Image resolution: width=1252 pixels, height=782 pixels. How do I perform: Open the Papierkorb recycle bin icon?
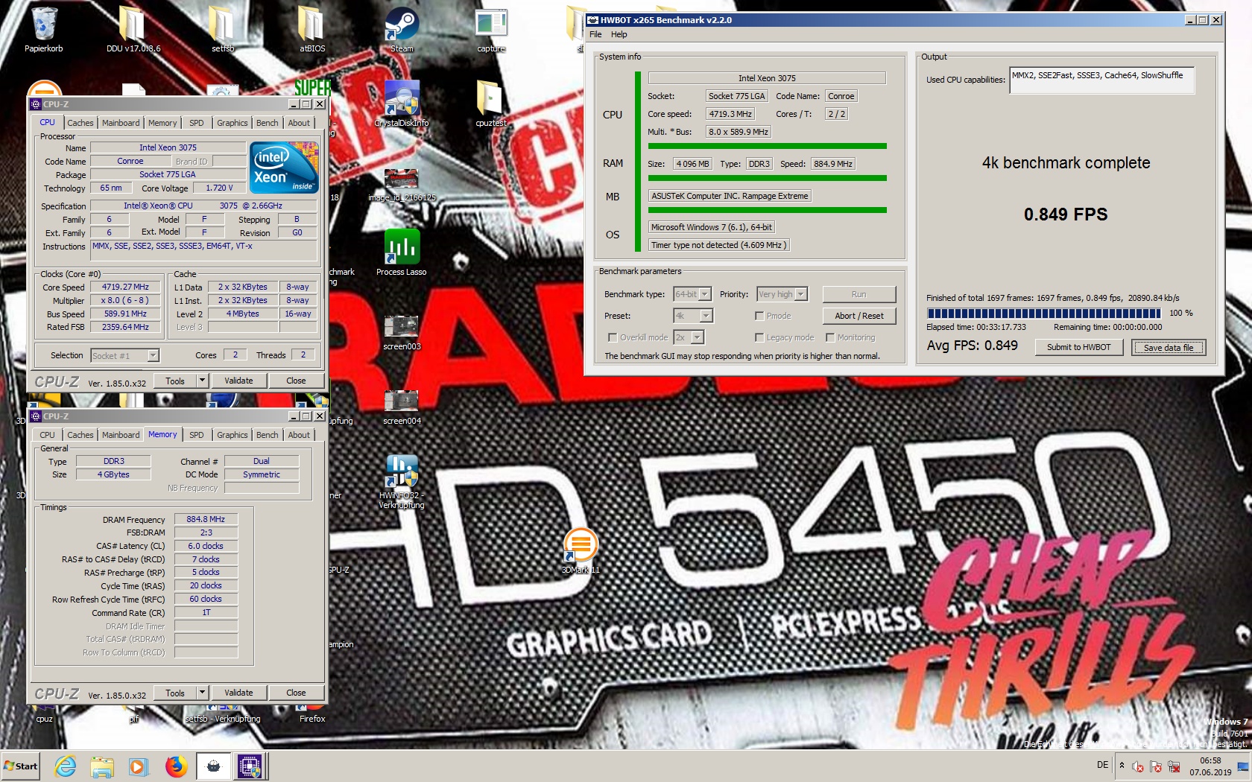44,28
